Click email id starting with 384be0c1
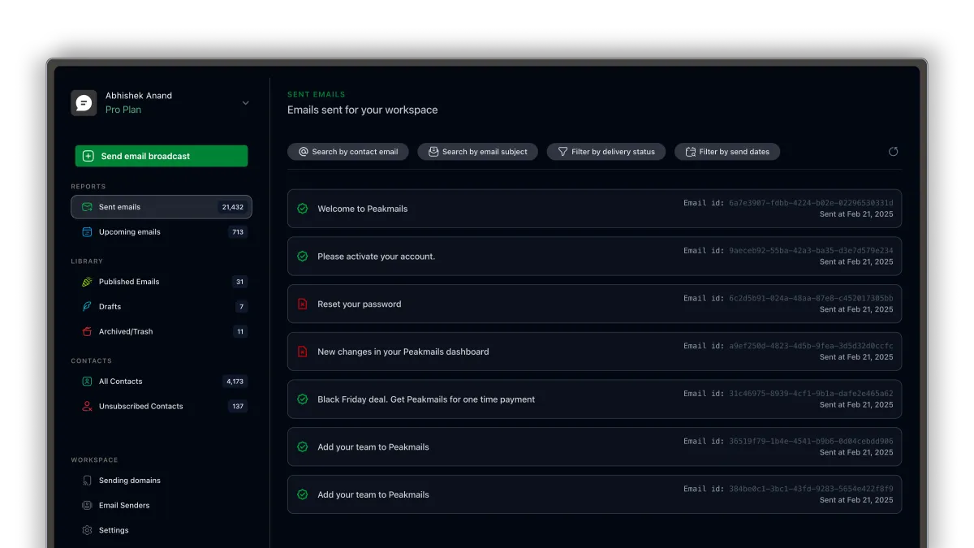Screen dimensions: 974x548 (x=811, y=489)
